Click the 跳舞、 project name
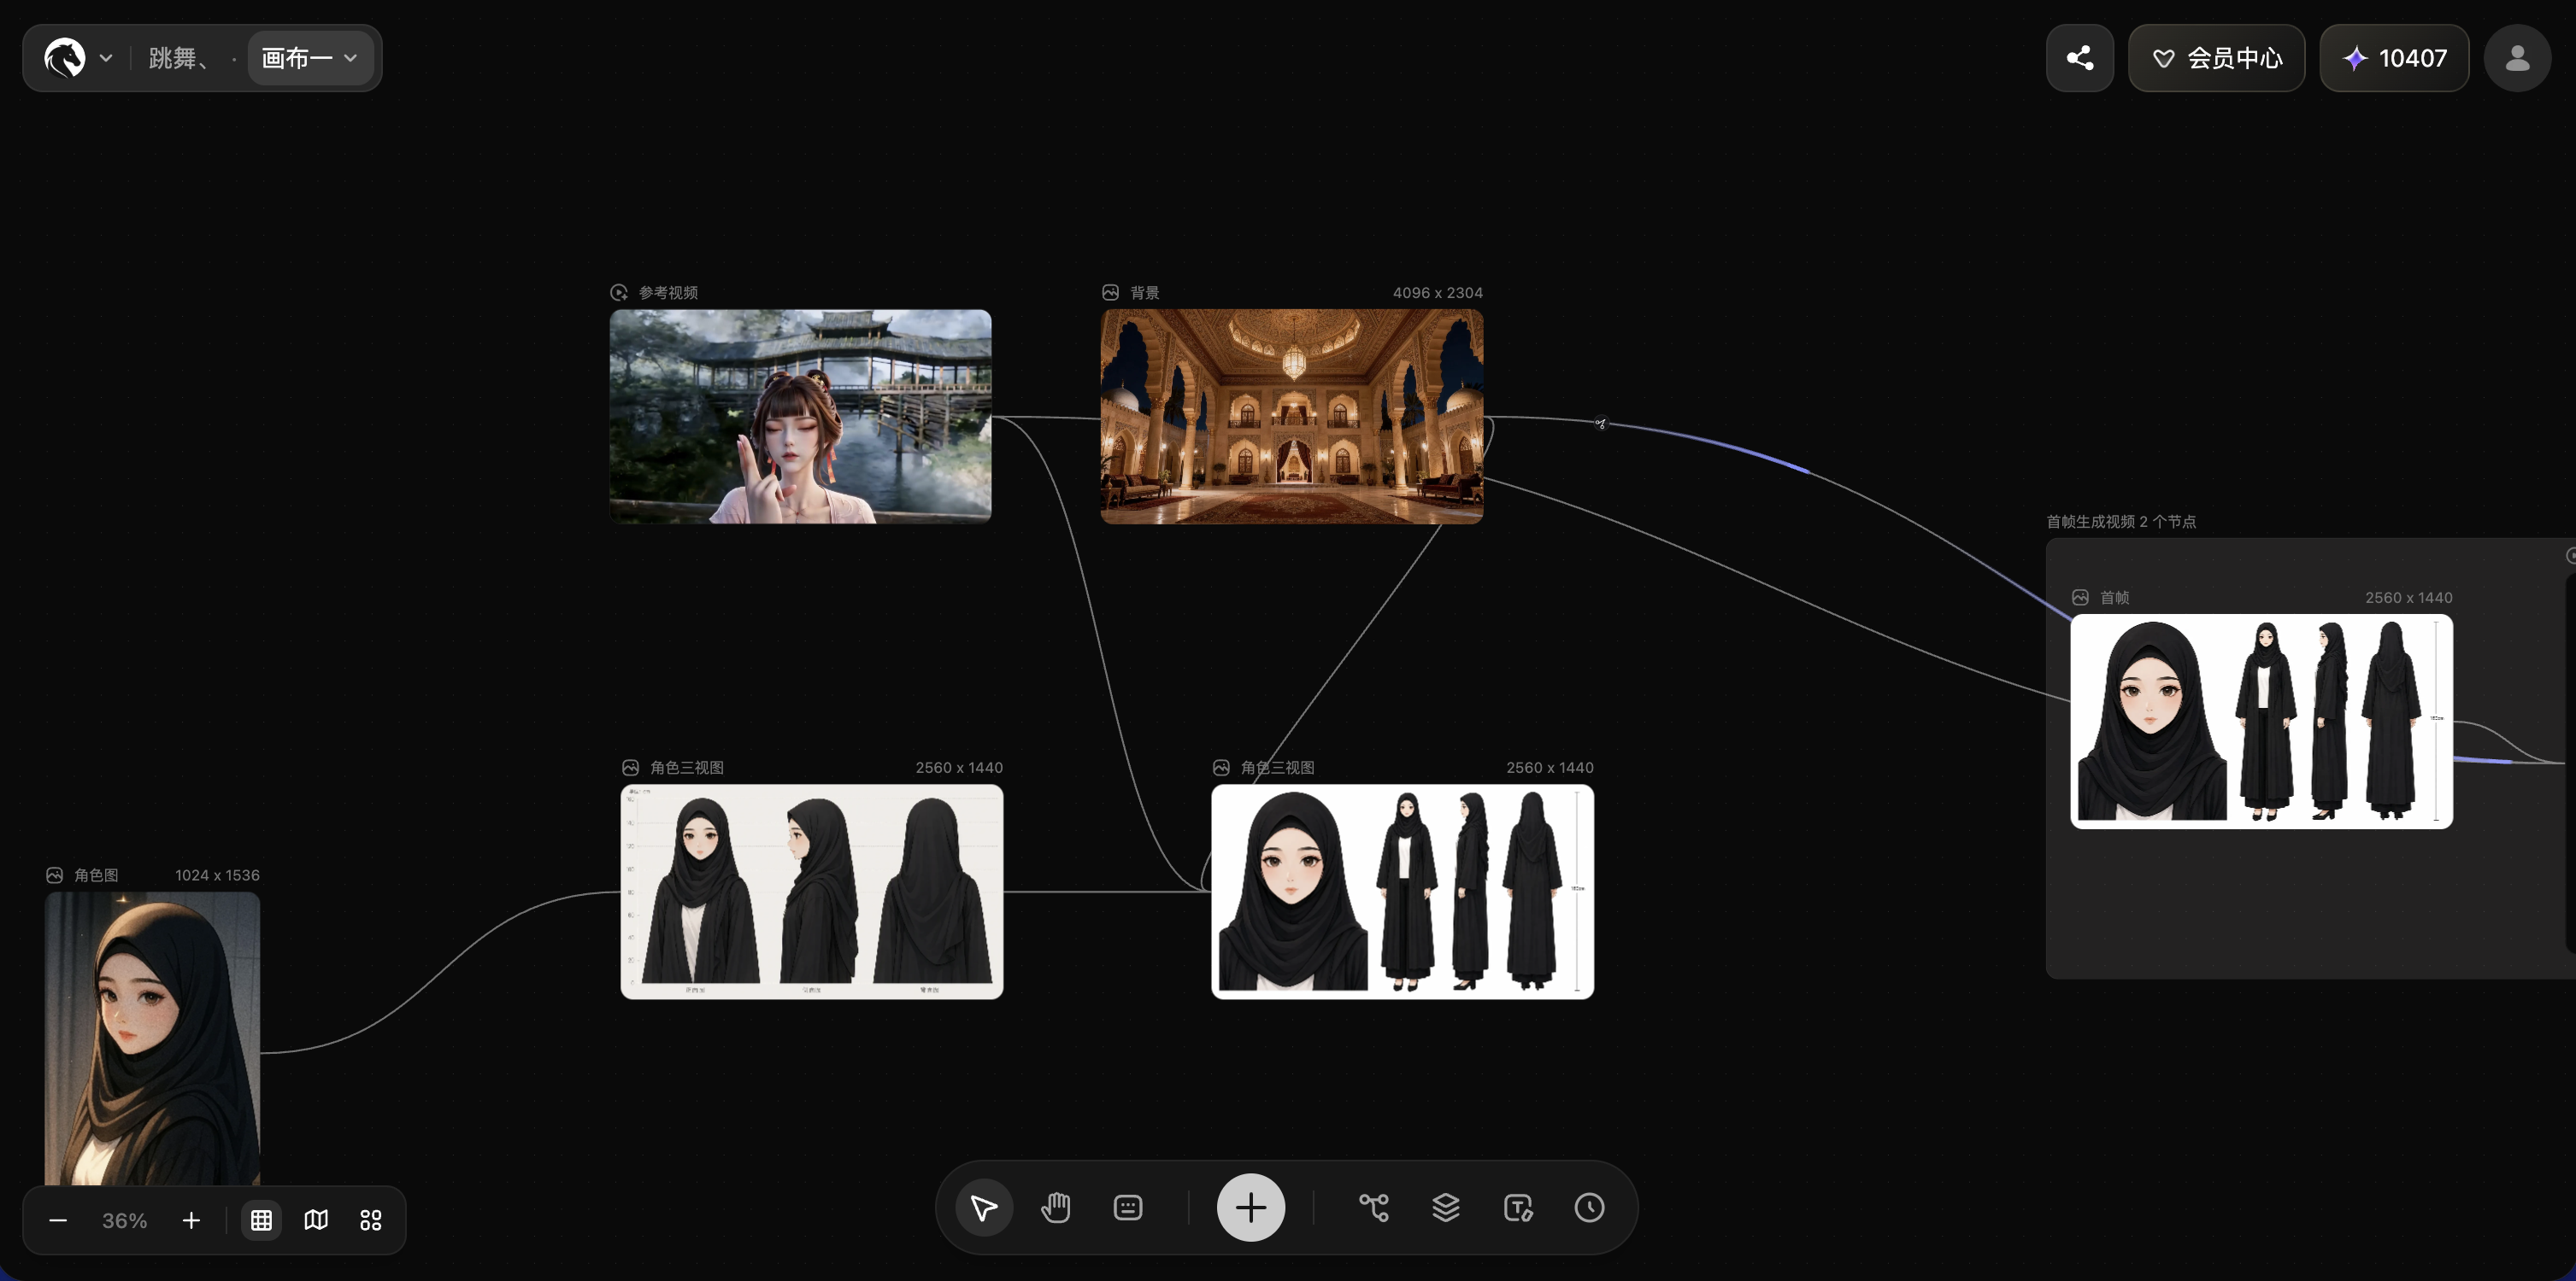 (179, 58)
